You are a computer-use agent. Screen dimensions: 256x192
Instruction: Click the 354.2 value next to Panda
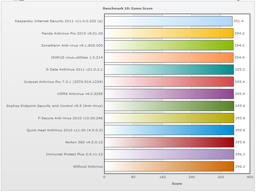coord(240,34)
